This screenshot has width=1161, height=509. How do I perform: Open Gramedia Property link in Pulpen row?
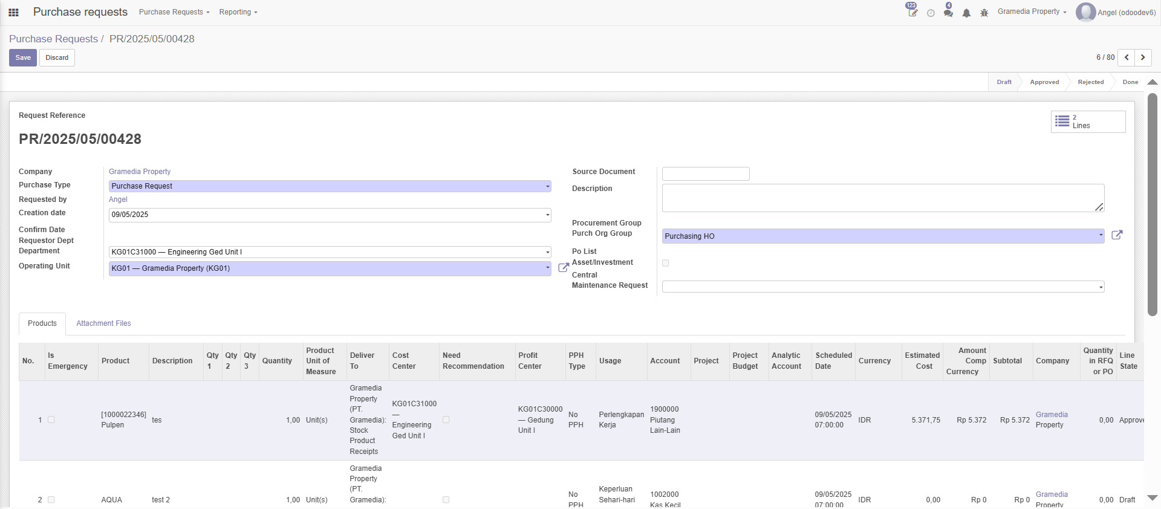point(1052,420)
